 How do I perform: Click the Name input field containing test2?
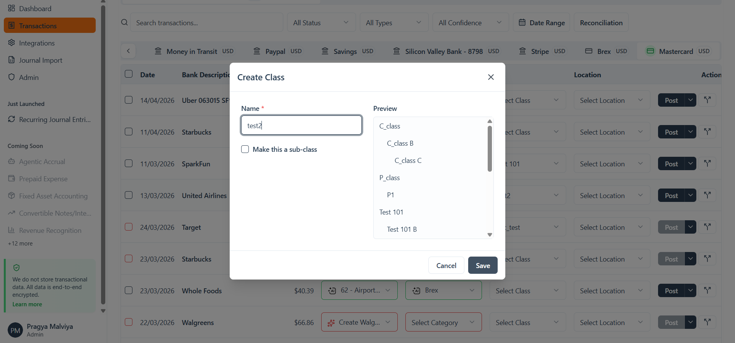click(x=302, y=125)
